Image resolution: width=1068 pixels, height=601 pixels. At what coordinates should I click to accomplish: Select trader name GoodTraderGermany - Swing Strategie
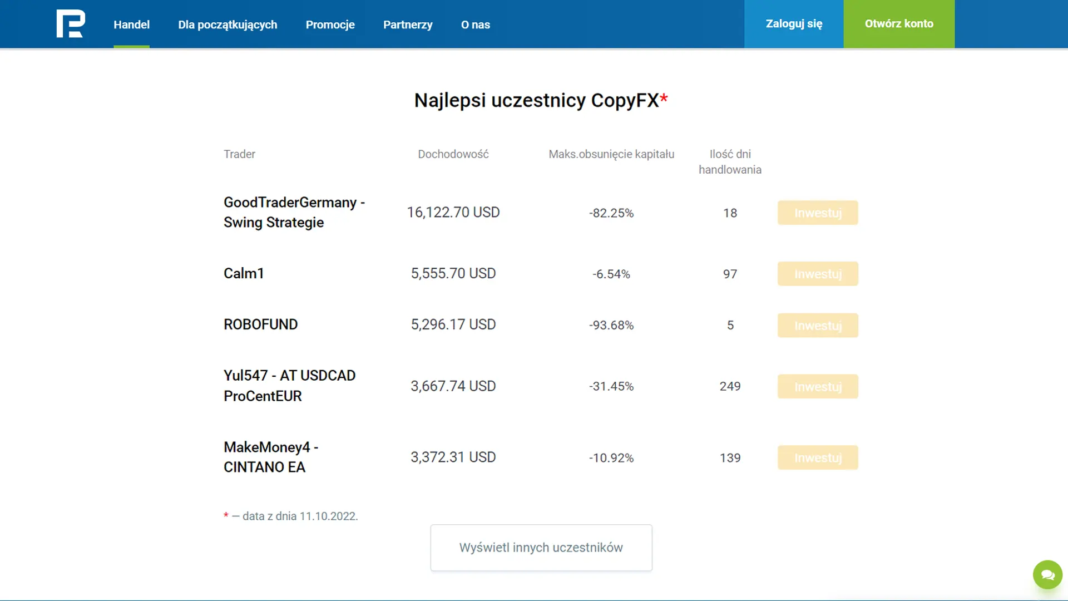294,212
